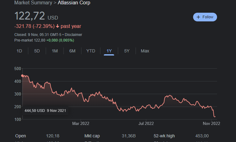Select the 5D time range tab
The width and height of the screenshot is (236, 142).
pos(37,51)
